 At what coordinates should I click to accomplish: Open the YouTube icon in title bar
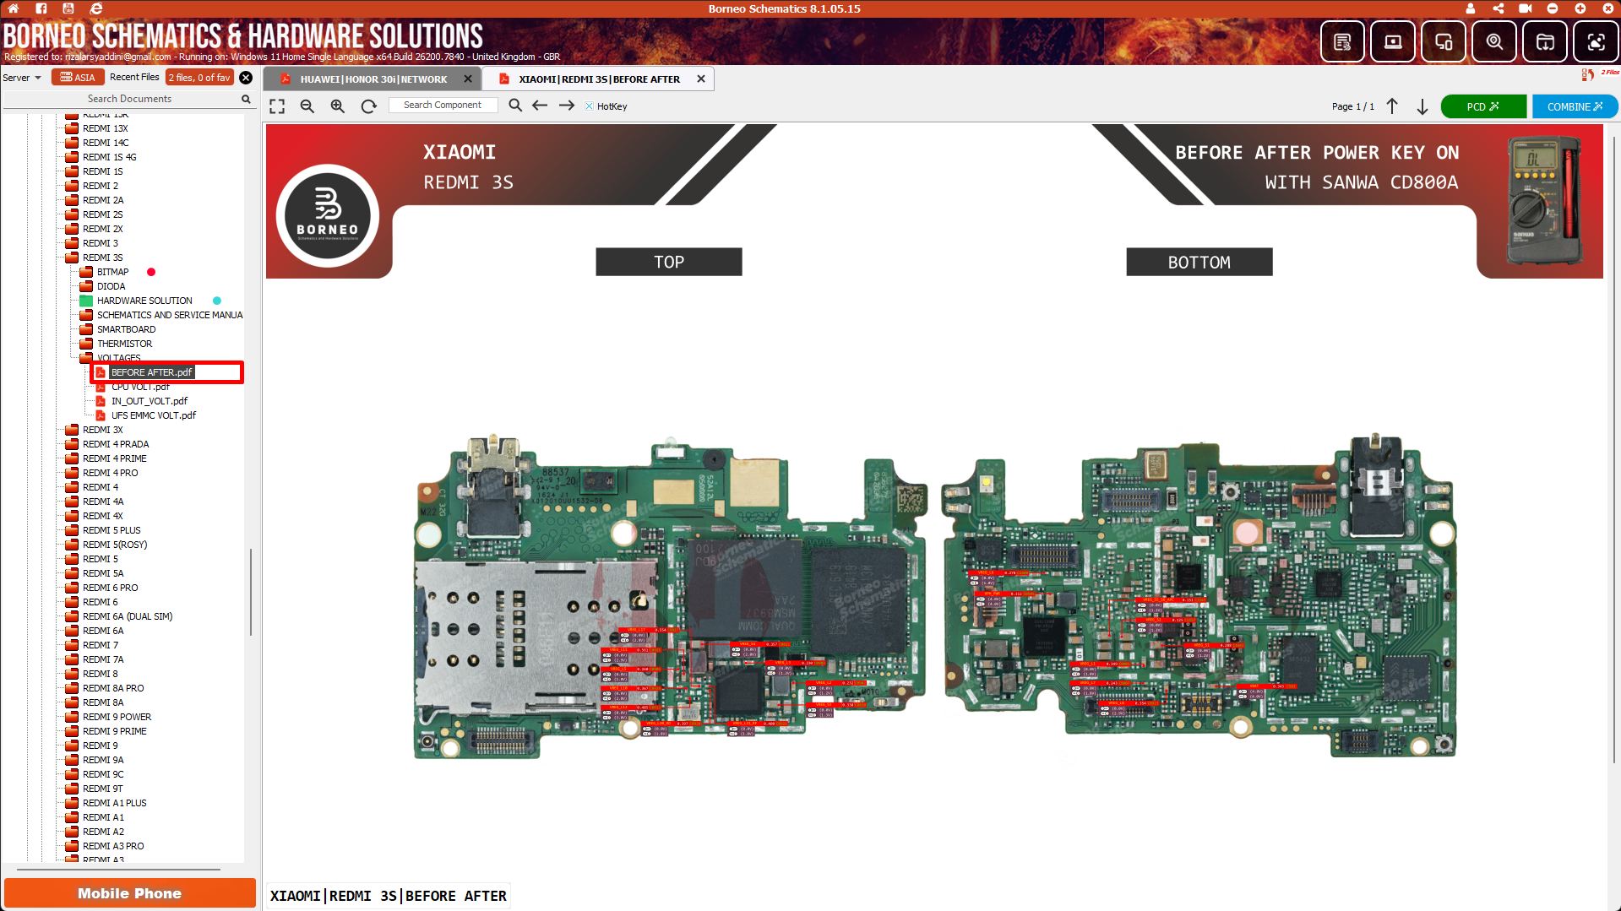point(68,8)
